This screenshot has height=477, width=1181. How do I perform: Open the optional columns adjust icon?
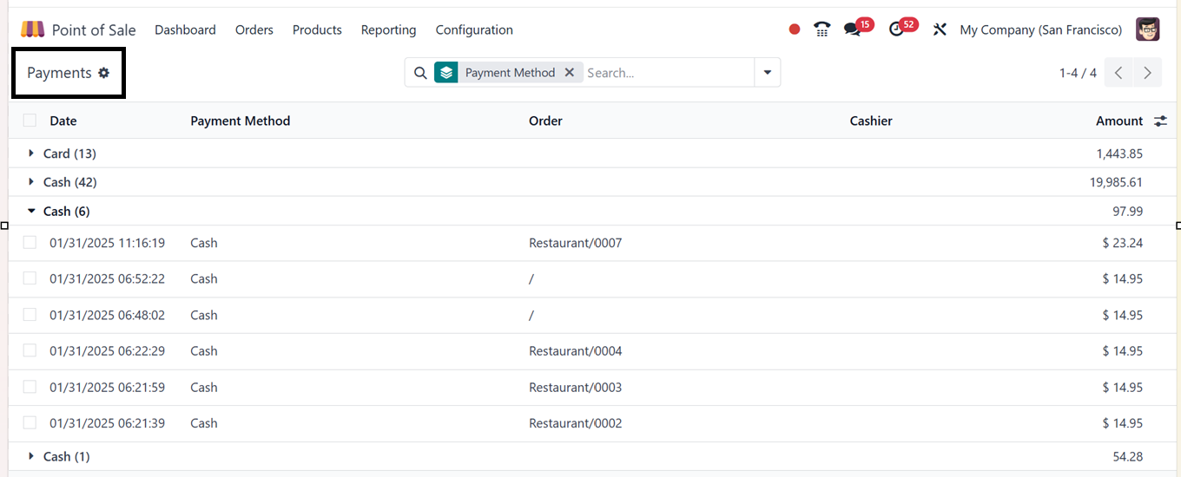[x=1160, y=121]
